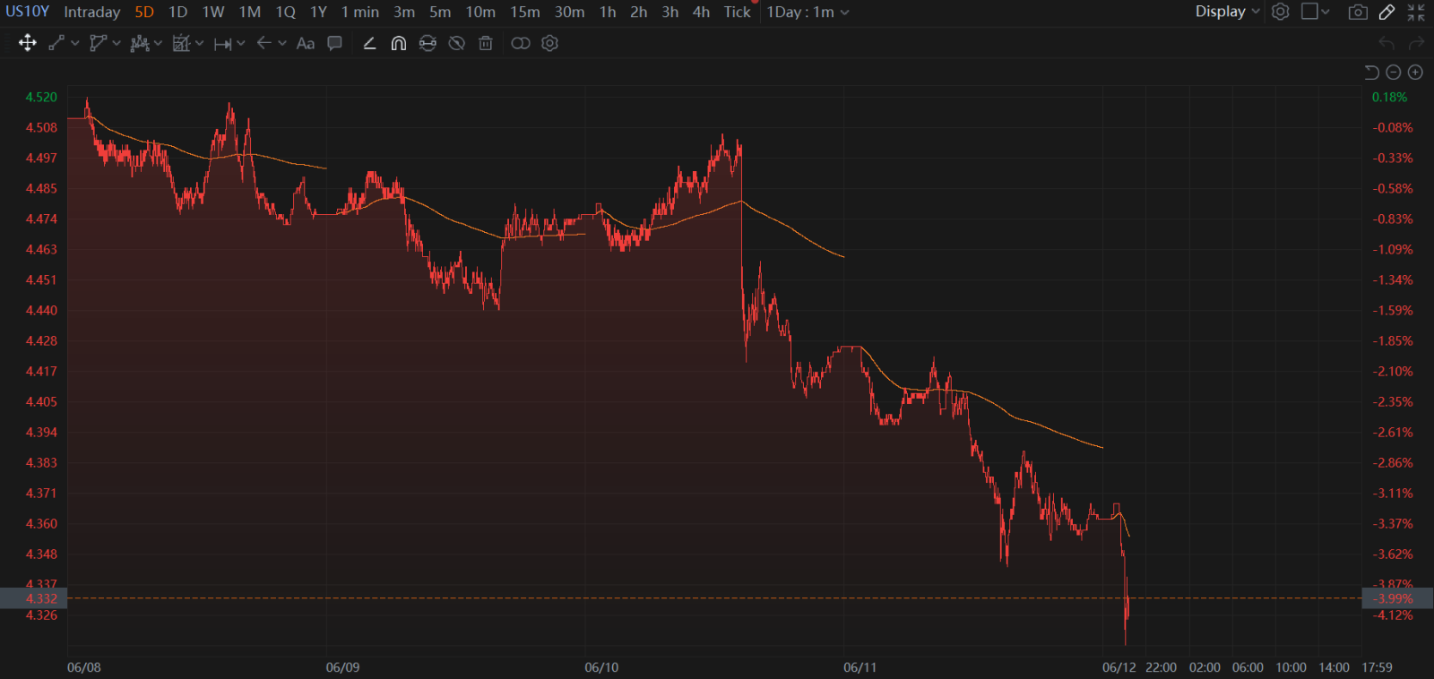Delete drawings with the trash icon
The width and height of the screenshot is (1434, 679).
(486, 43)
